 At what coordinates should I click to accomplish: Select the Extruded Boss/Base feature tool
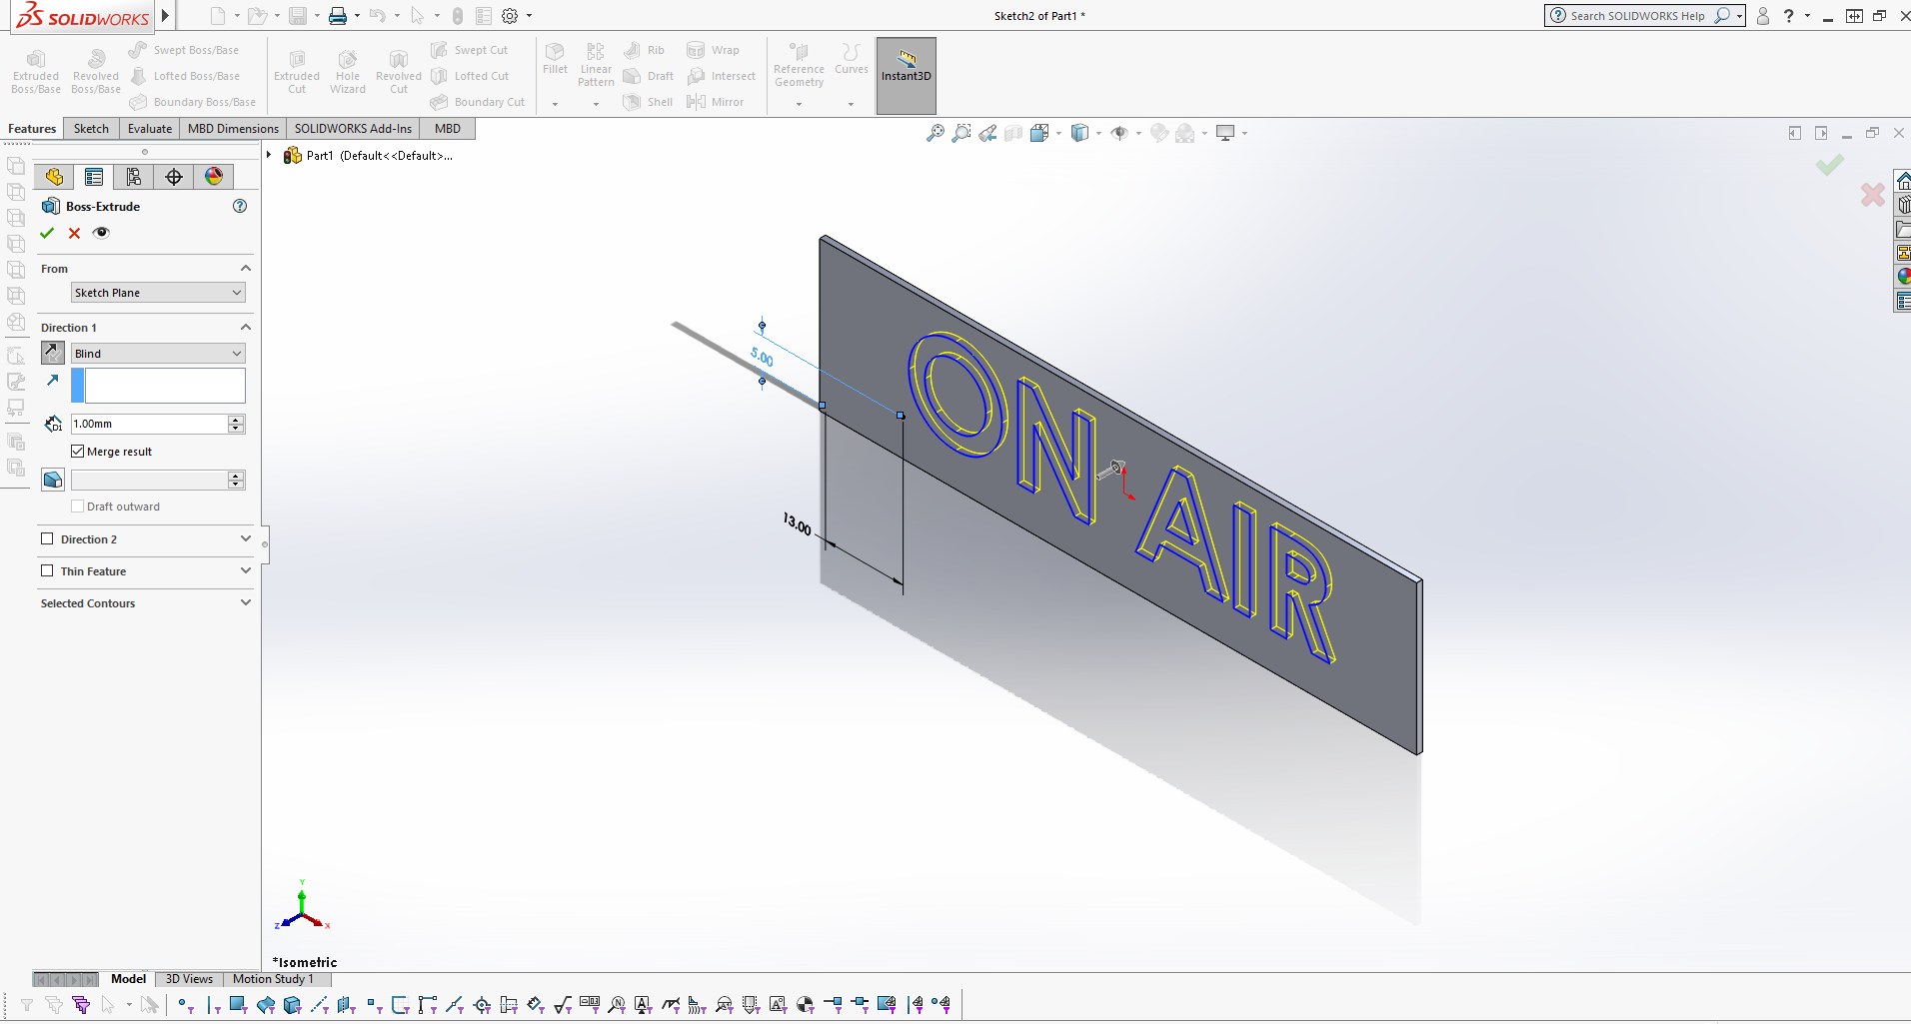tap(35, 70)
